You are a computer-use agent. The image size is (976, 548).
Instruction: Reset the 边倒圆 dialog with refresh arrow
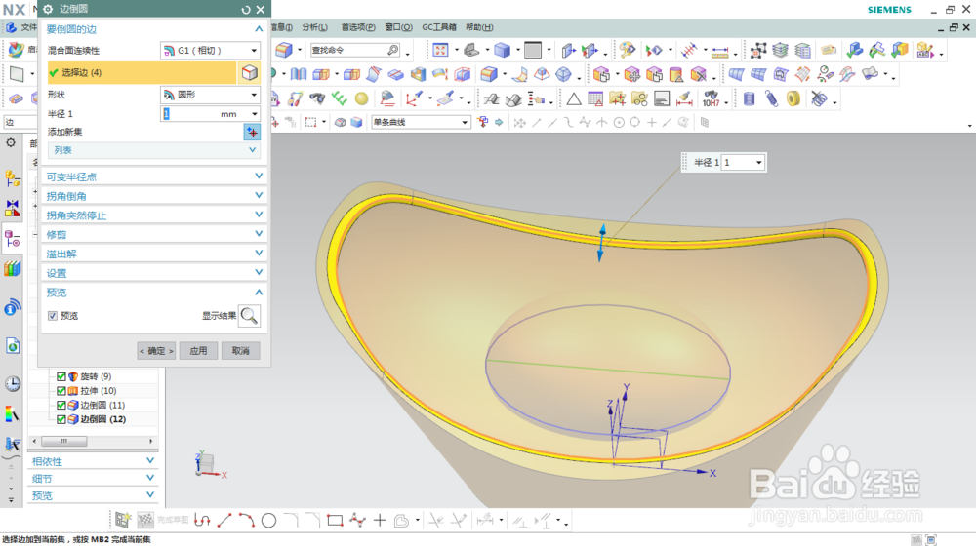pyautogui.click(x=246, y=10)
